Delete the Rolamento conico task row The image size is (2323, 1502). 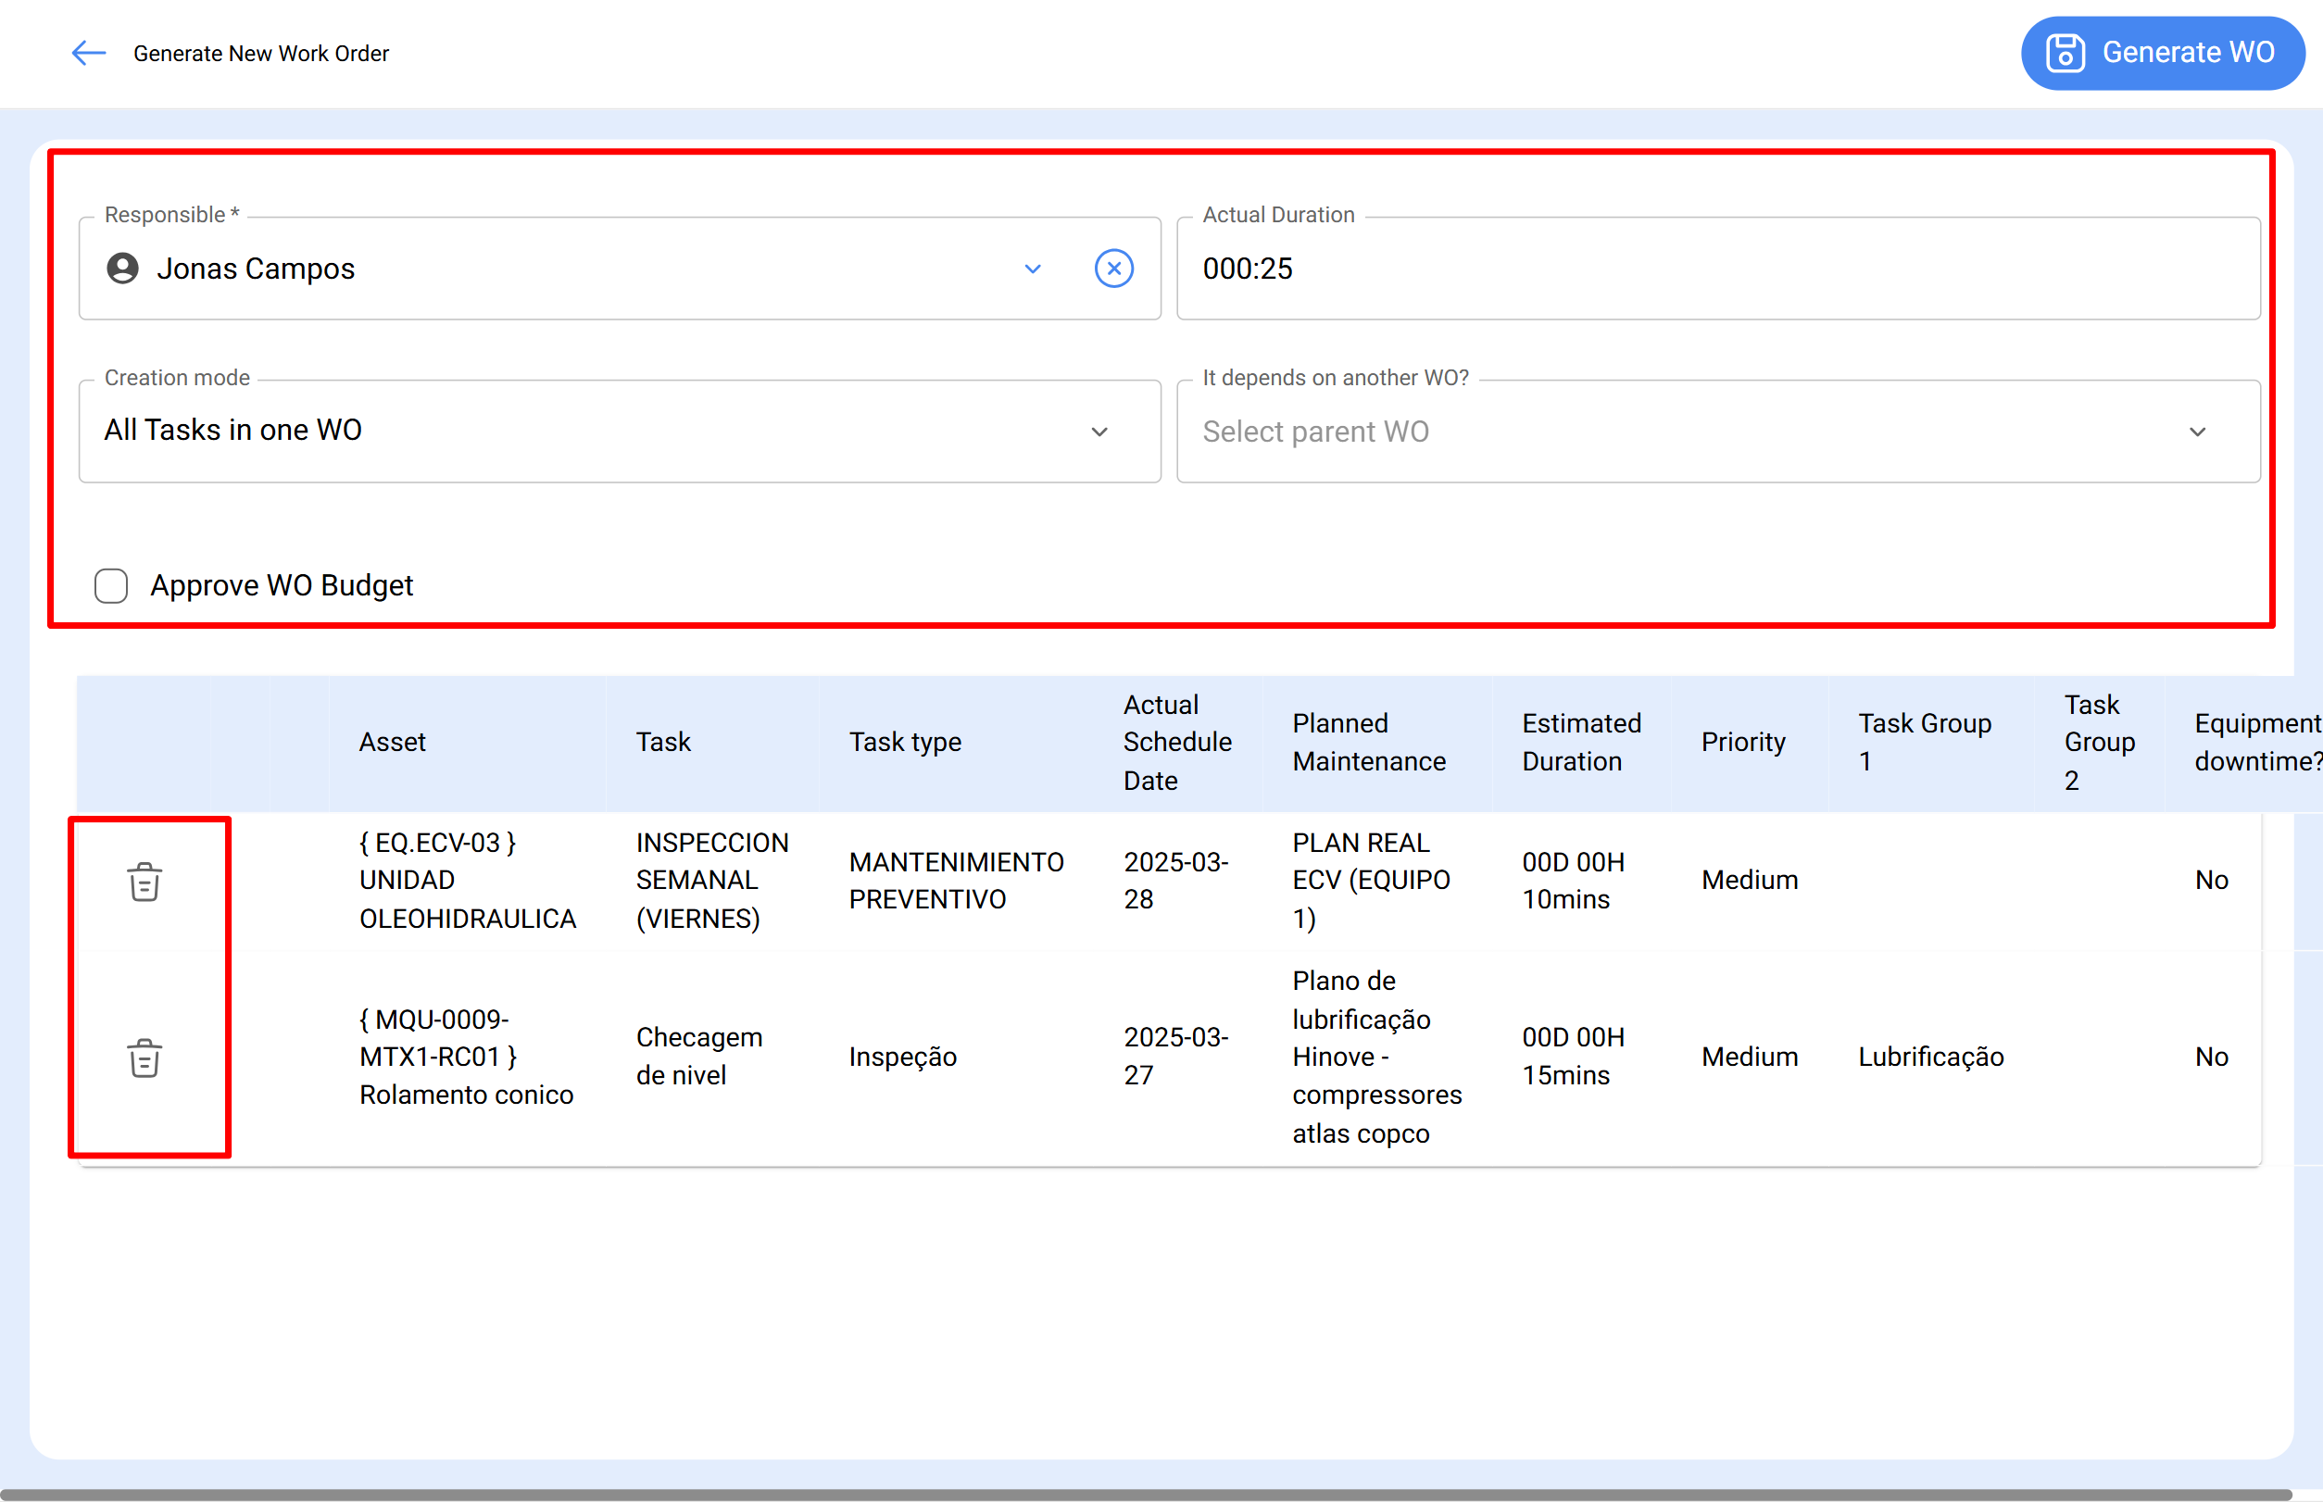[144, 1058]
